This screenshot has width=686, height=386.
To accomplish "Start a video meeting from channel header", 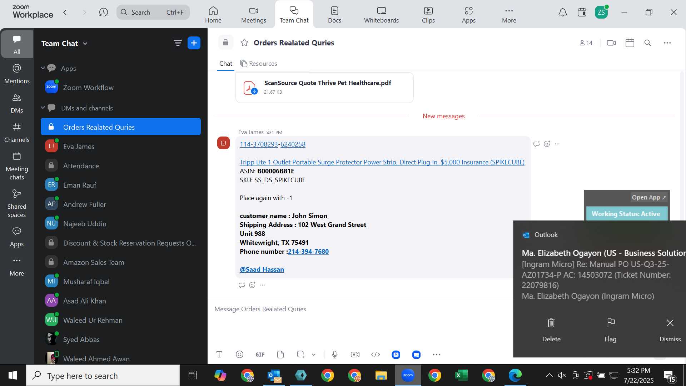I will pos(611,43).
